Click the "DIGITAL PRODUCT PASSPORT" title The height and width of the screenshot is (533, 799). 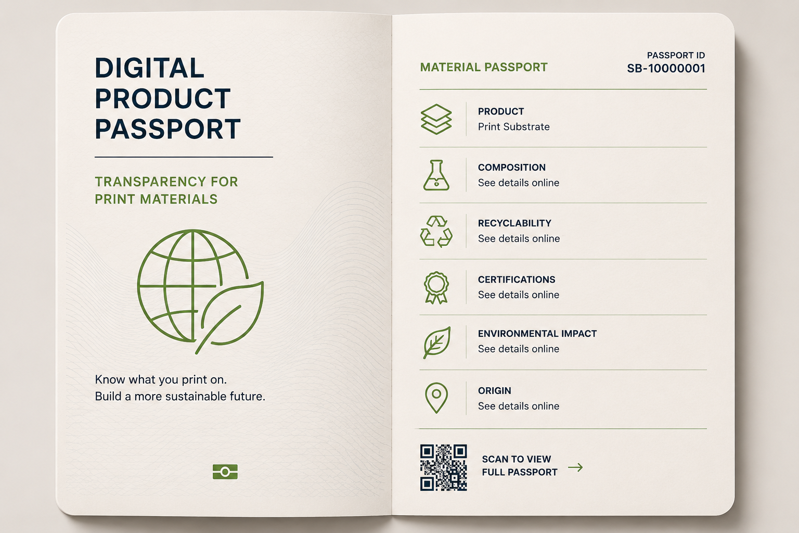point(167,99)
